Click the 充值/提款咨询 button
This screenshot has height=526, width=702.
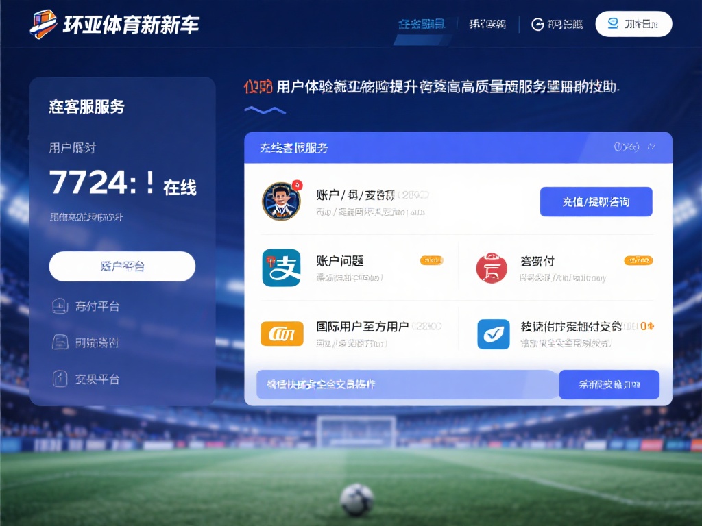[x=596, y=202]
